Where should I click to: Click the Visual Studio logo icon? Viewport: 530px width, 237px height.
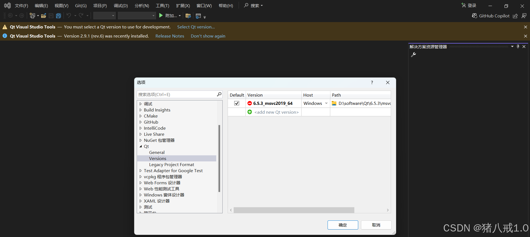coord(7,6)
